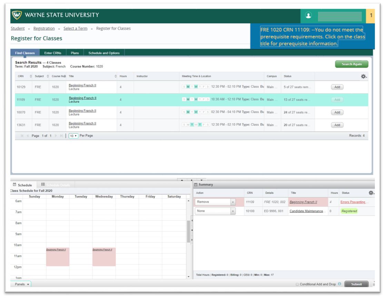Click the CRN cell 10129
The height and width of the screenshot is (302, 388).
[x=21, y=87]
